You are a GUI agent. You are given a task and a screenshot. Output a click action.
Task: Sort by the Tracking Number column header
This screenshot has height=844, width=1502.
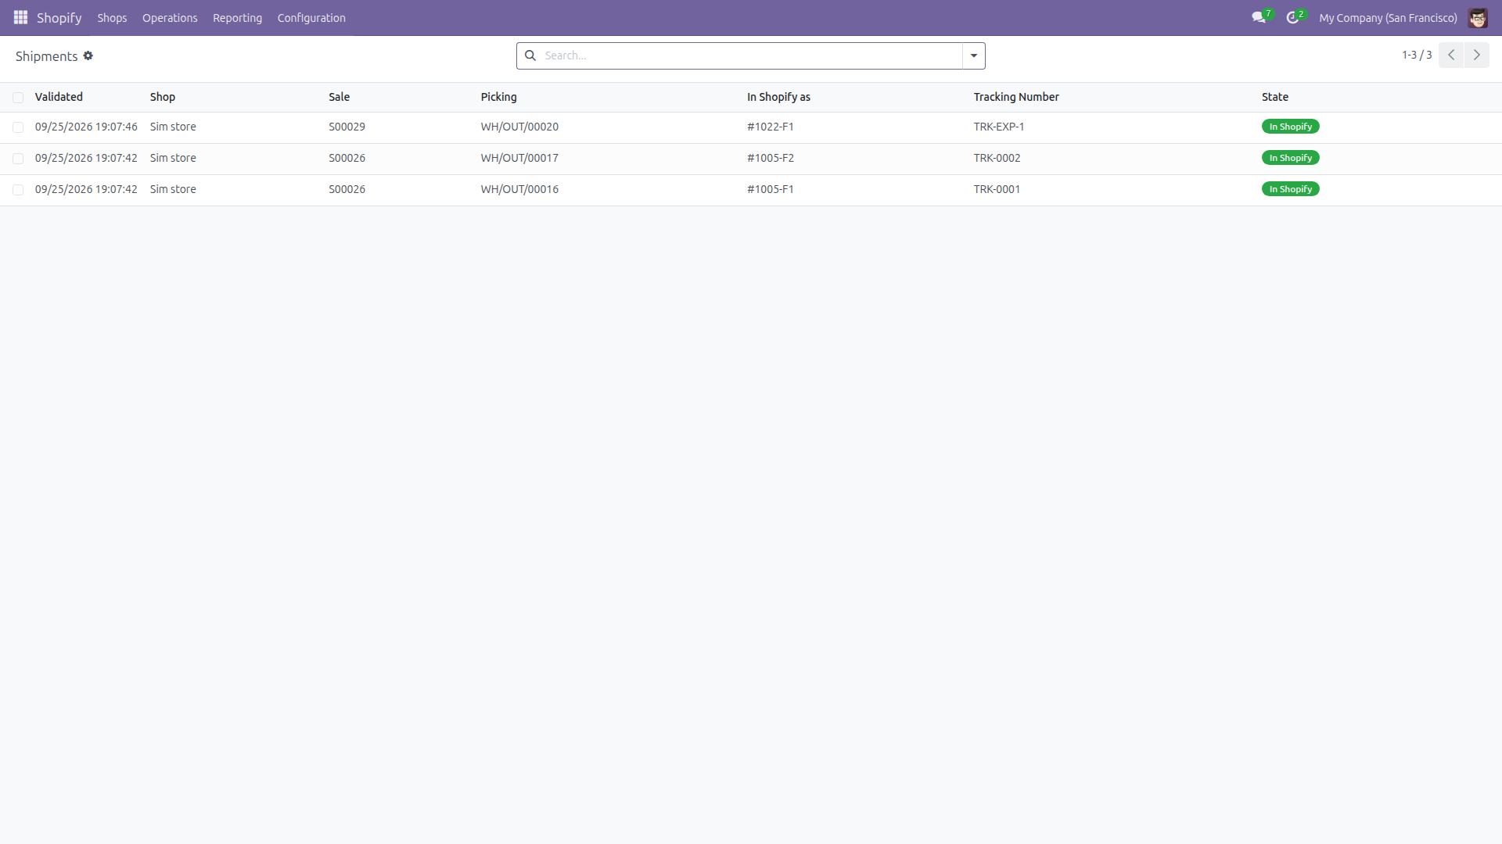(1016, 97)
